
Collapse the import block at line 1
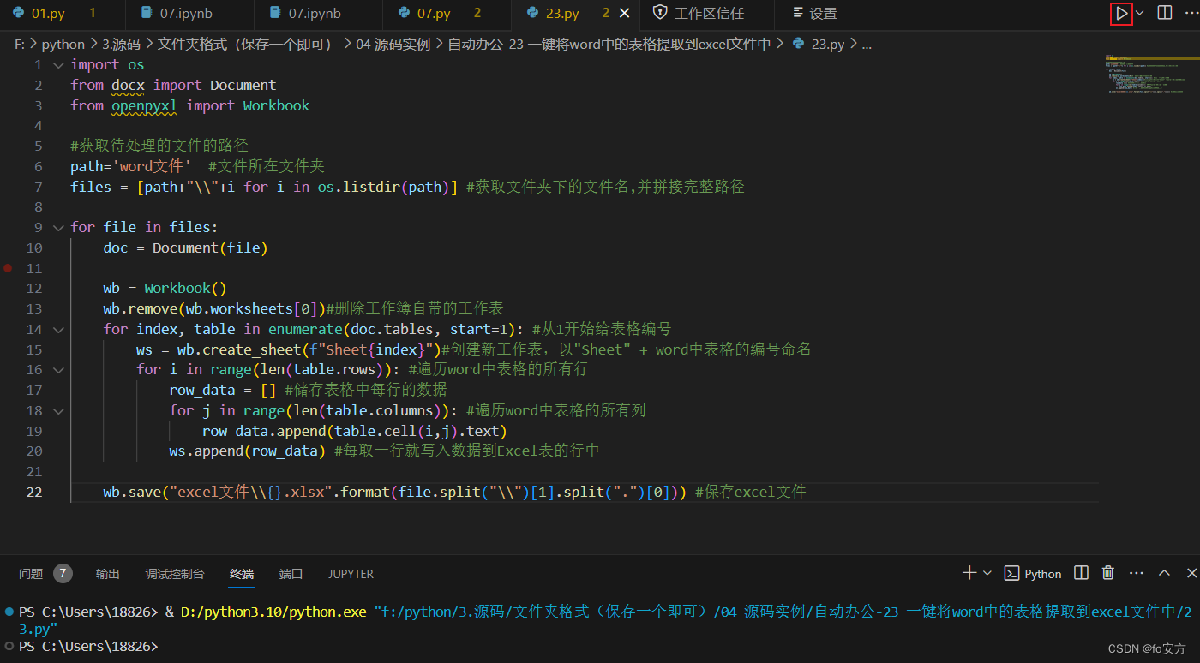[58, 65]
